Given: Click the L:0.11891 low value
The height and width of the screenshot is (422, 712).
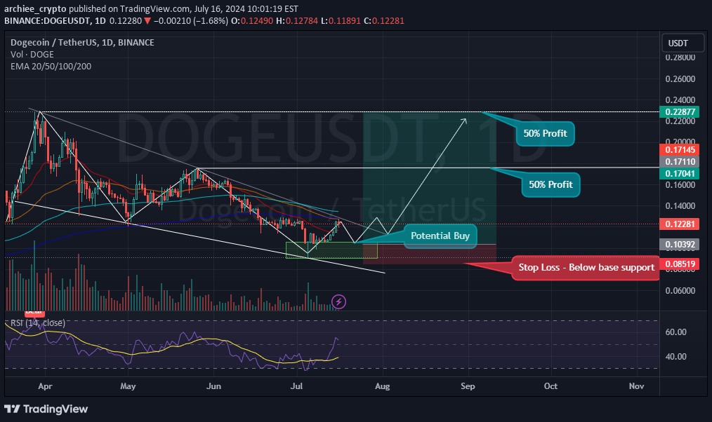Looking at the screenshot, I should (x=341, y=21).
